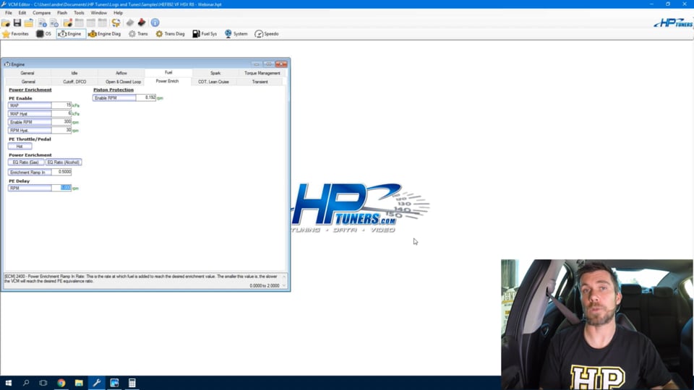Open the System section
This screenshot has width=694, height=390.
[x=236, y=34]
